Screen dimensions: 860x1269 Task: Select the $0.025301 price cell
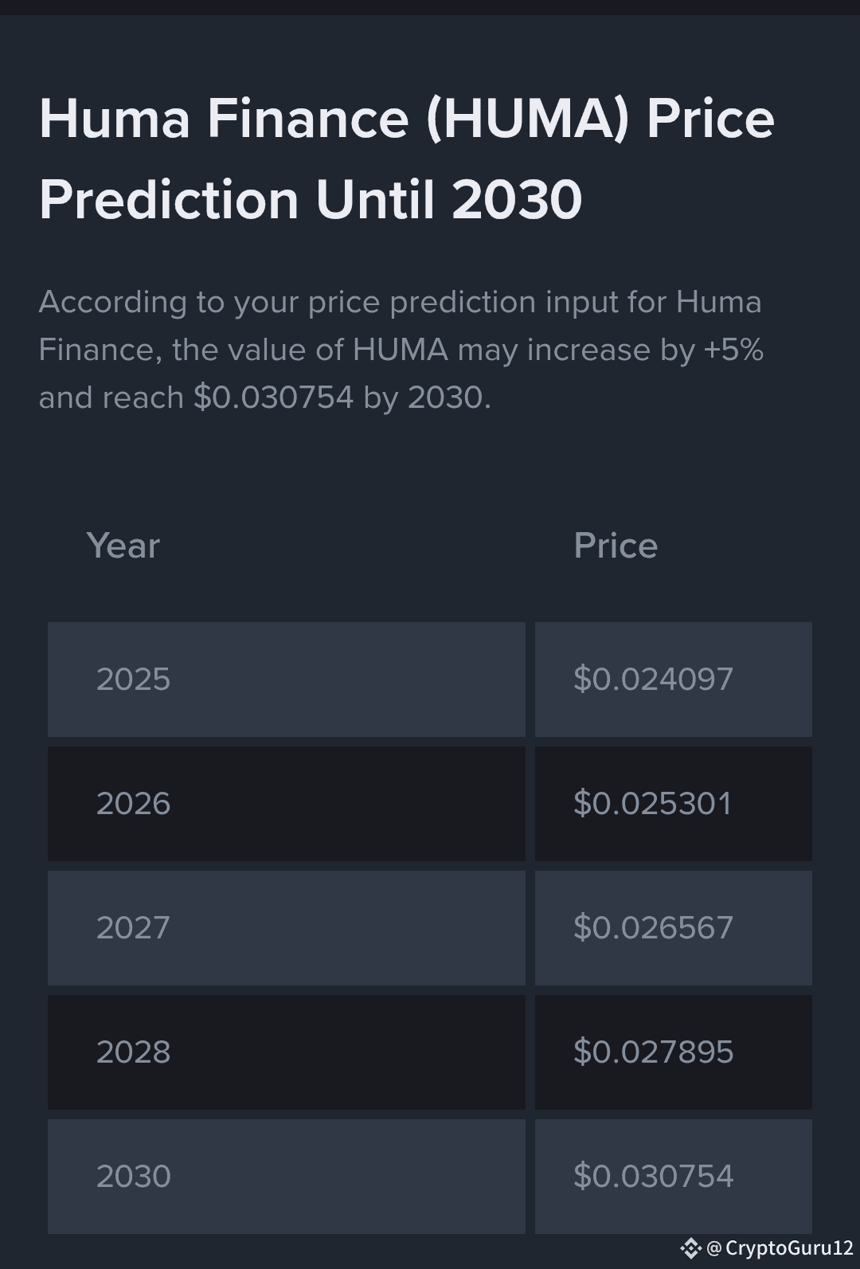[674, 804]
